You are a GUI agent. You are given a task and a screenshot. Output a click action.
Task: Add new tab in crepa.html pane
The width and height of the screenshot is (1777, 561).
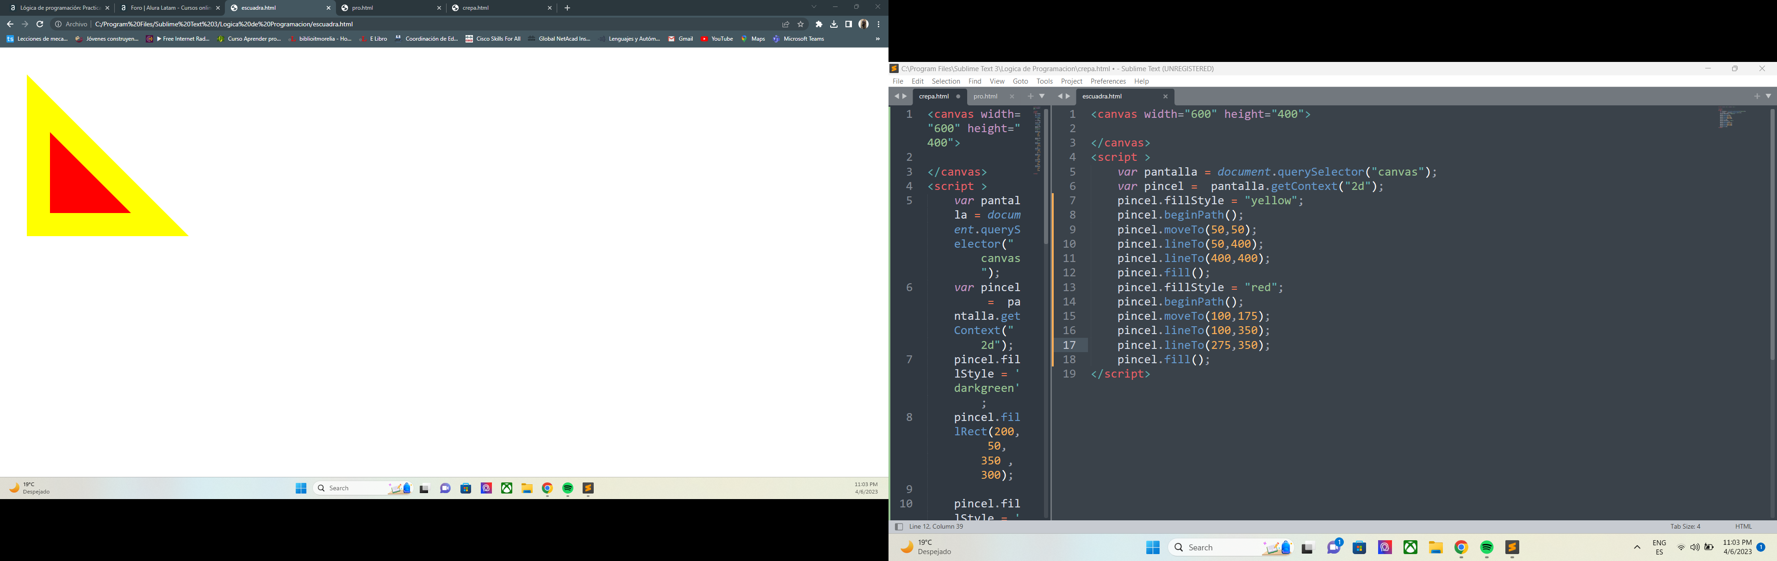click(x=1031, y=97)
